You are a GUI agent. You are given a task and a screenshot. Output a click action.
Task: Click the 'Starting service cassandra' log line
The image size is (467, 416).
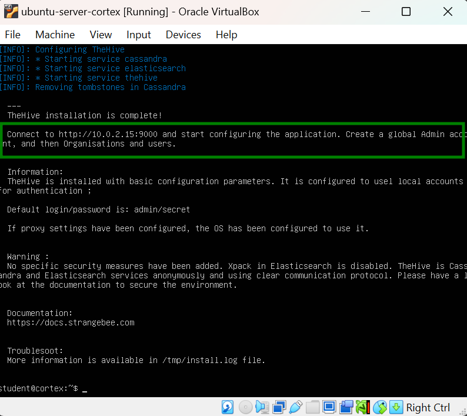[x=84, y=59]
